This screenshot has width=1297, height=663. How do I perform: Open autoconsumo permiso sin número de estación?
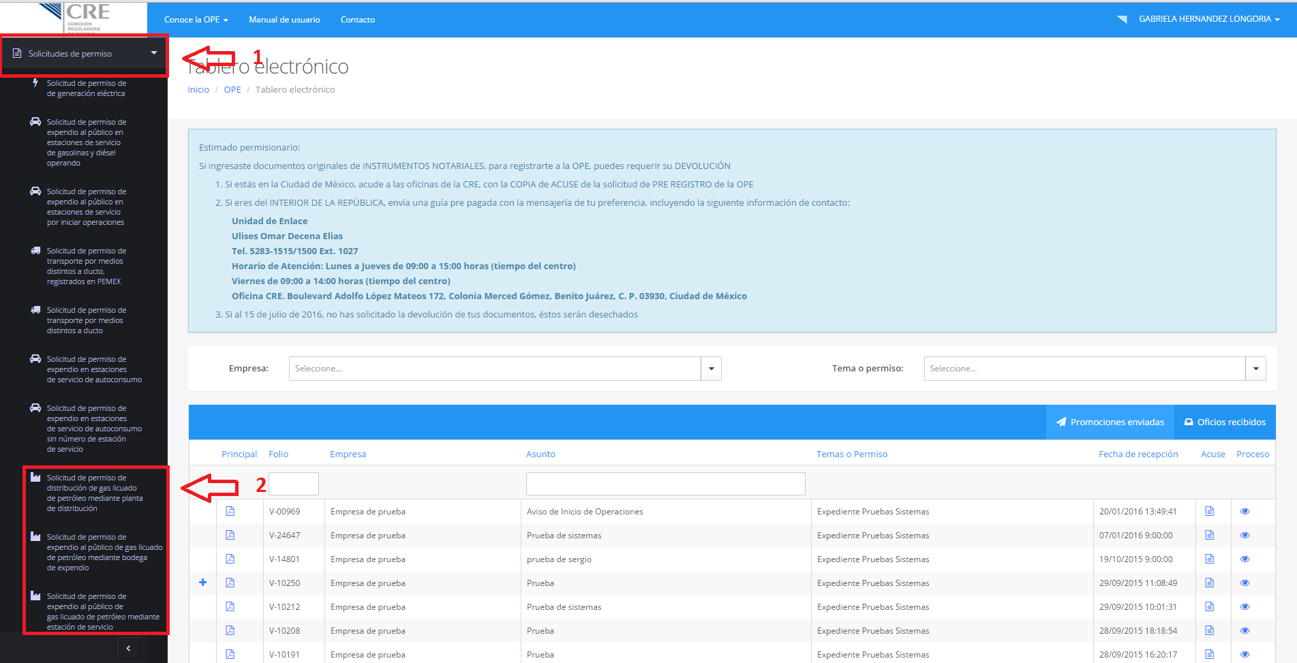86,429
